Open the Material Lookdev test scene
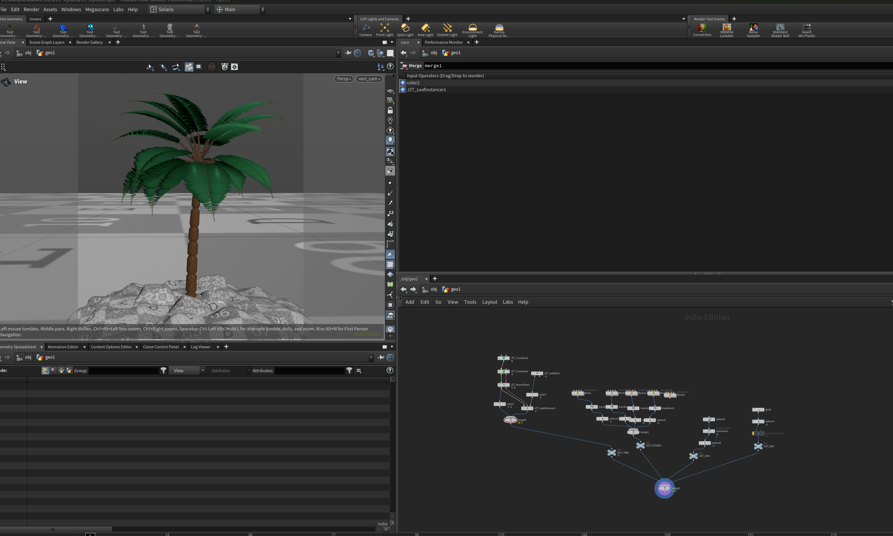893x536 pixels. [727, 30]
